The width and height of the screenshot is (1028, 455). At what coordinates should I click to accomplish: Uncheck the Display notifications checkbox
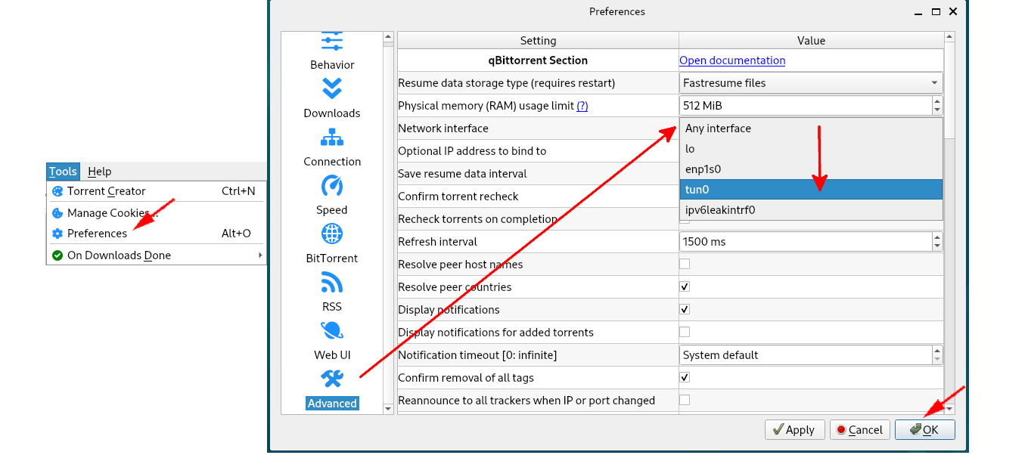pos(685,310)
